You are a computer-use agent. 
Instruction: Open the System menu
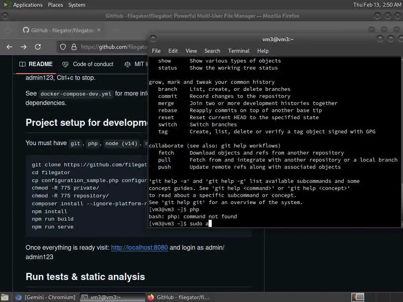pos(77,5)
